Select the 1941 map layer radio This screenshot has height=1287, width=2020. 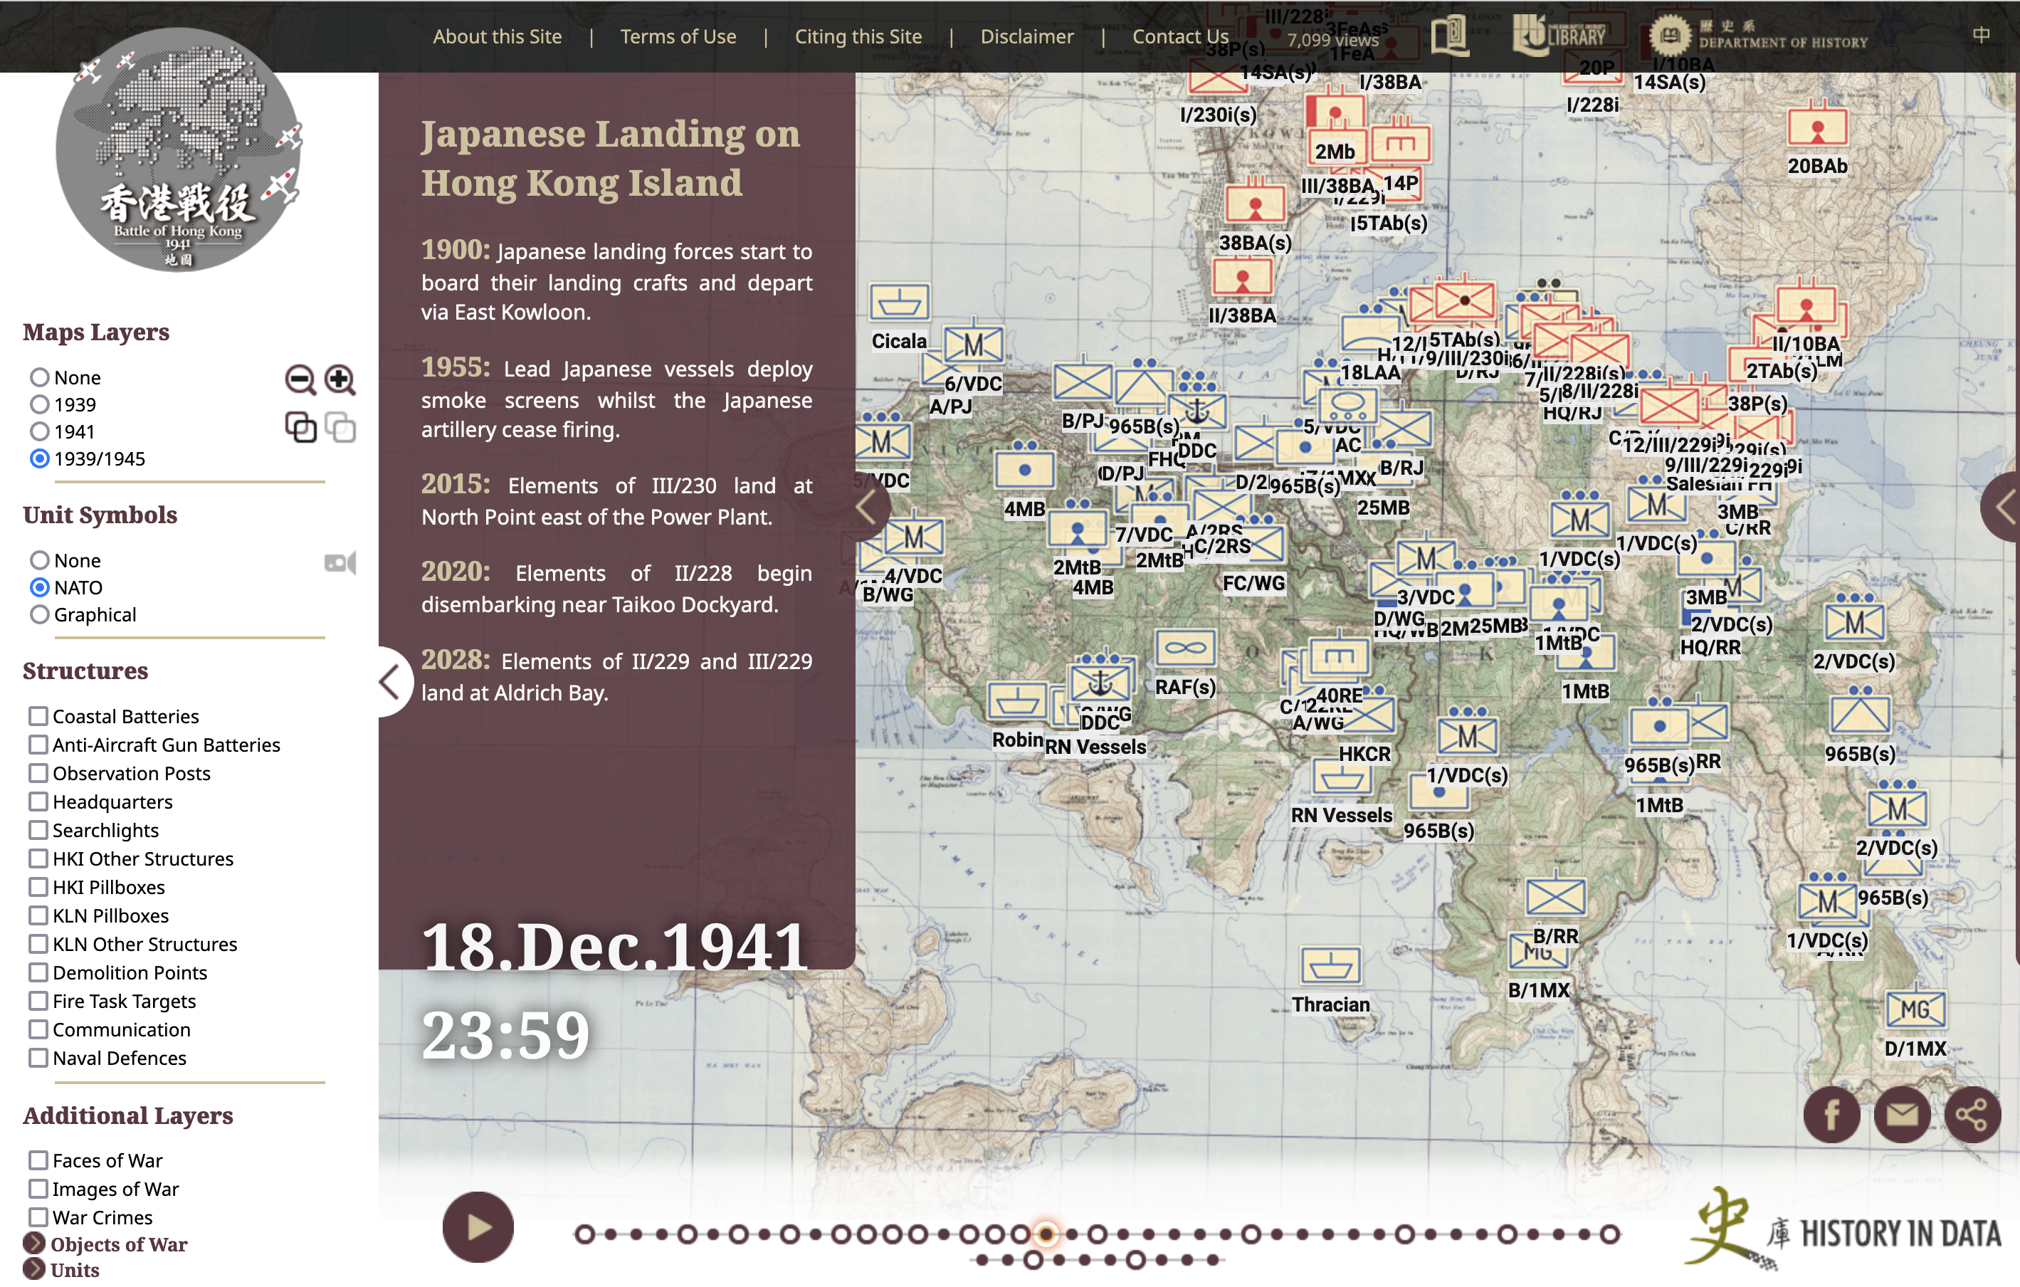click(x=39, y=432)
